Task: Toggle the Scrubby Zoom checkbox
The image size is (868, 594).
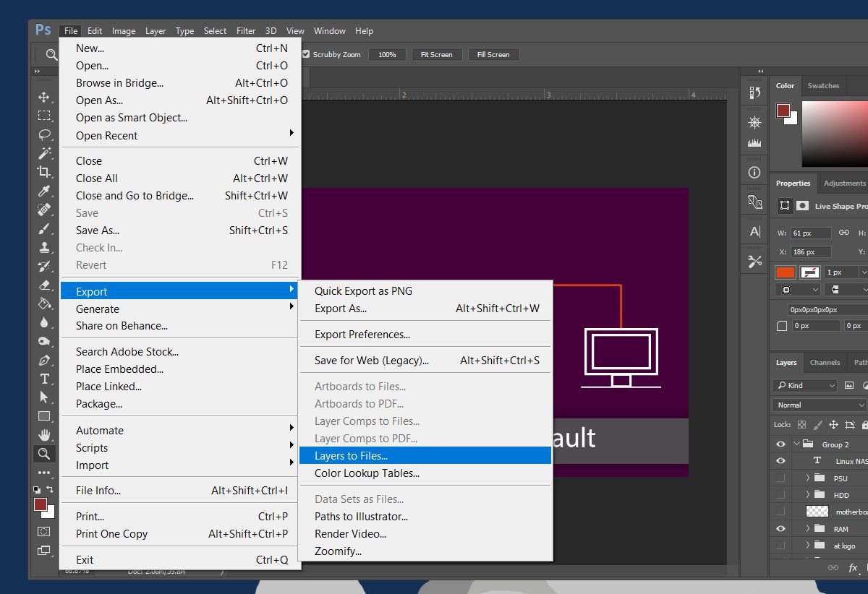Action: 306,54
